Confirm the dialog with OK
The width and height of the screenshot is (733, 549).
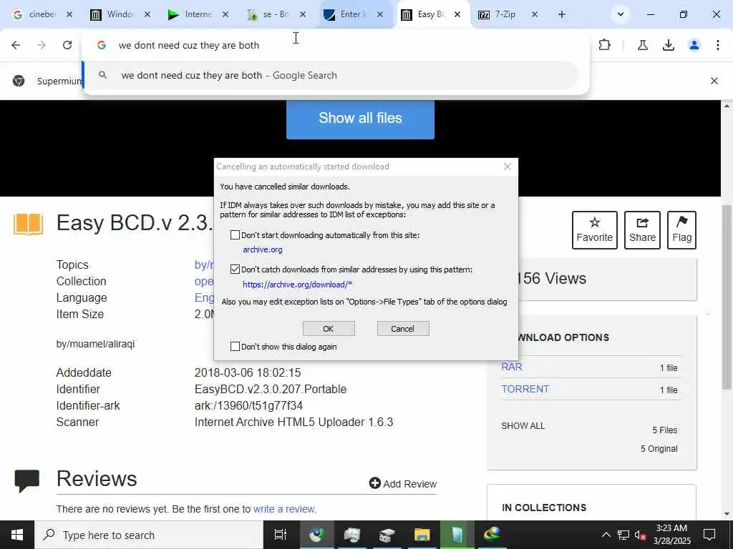(x=328, y=328)
